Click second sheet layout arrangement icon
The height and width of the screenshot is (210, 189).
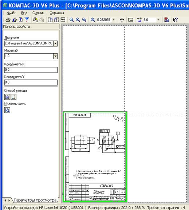(56, 20)
